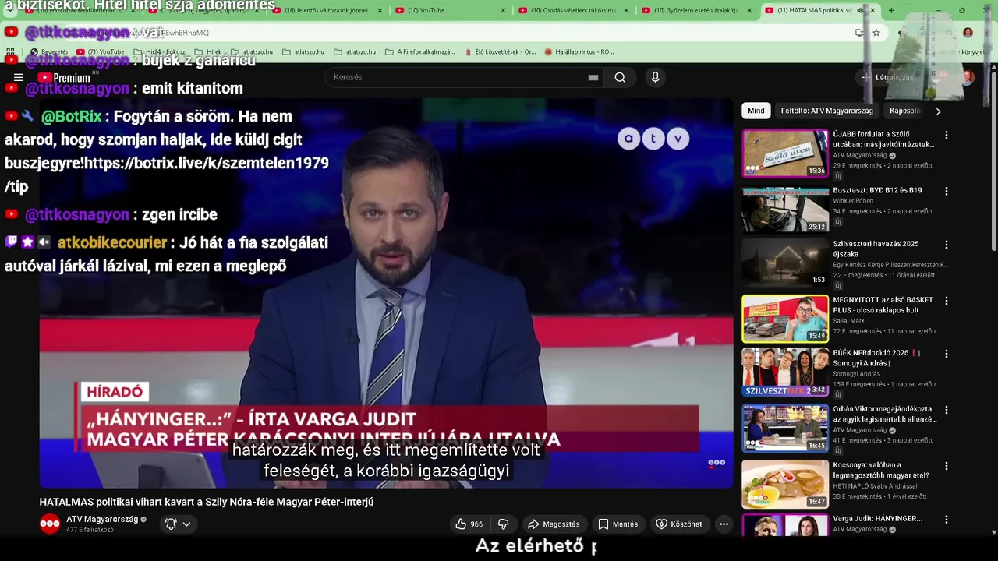Open options for BASKET PLUS video
This screenshot has width=998, height=561.
pyautogui.click(x=947, y=301)
